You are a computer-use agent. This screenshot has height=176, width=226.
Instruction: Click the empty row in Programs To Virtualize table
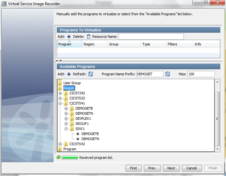[x=139, y=50]
